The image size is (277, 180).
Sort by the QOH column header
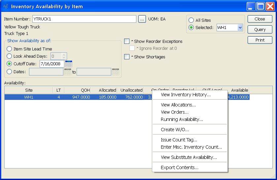[x=78, y=90]
